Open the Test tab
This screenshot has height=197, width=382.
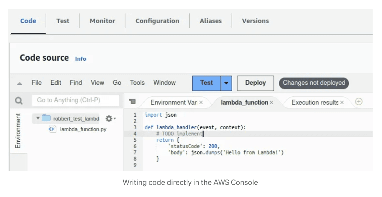point(63,21)
